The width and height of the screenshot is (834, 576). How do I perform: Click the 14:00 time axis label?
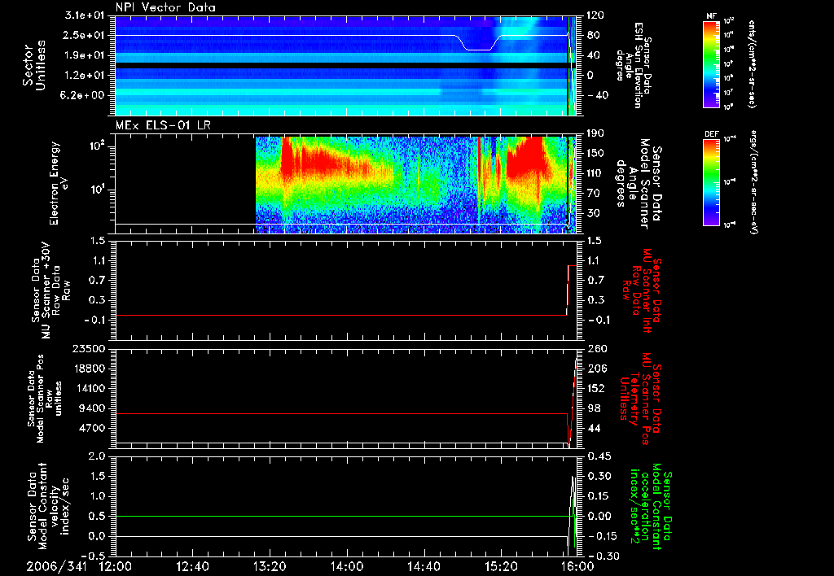click(x=347, y=566)
